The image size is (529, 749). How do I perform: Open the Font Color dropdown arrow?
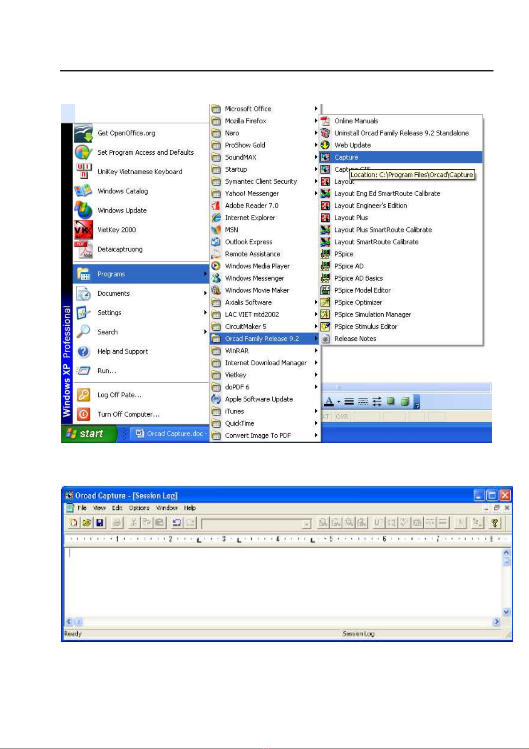[x=338, y=402]
